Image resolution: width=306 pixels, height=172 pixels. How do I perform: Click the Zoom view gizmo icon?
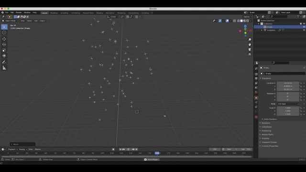point(250,40)
